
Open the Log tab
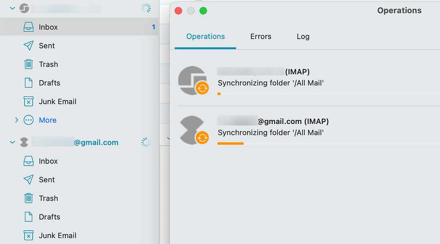click(x=303, y=36)
